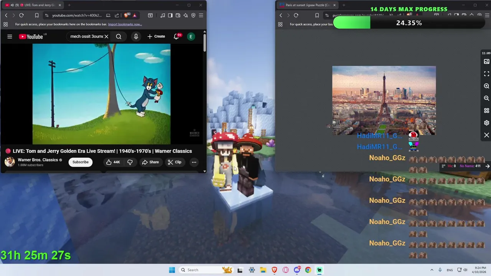The width and height of the screenshot is (491, 276).
Task: Expand the puzzle players panel arrow
Action: [488, 166]
